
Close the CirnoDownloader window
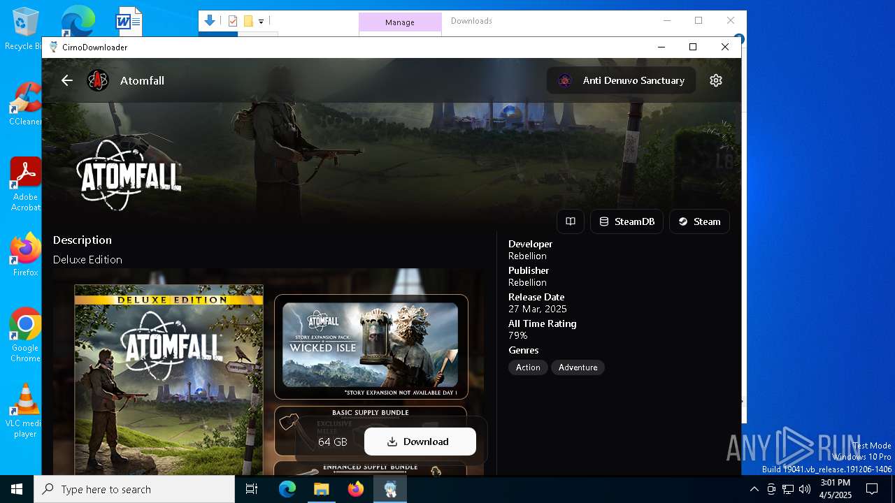[725, 47]
